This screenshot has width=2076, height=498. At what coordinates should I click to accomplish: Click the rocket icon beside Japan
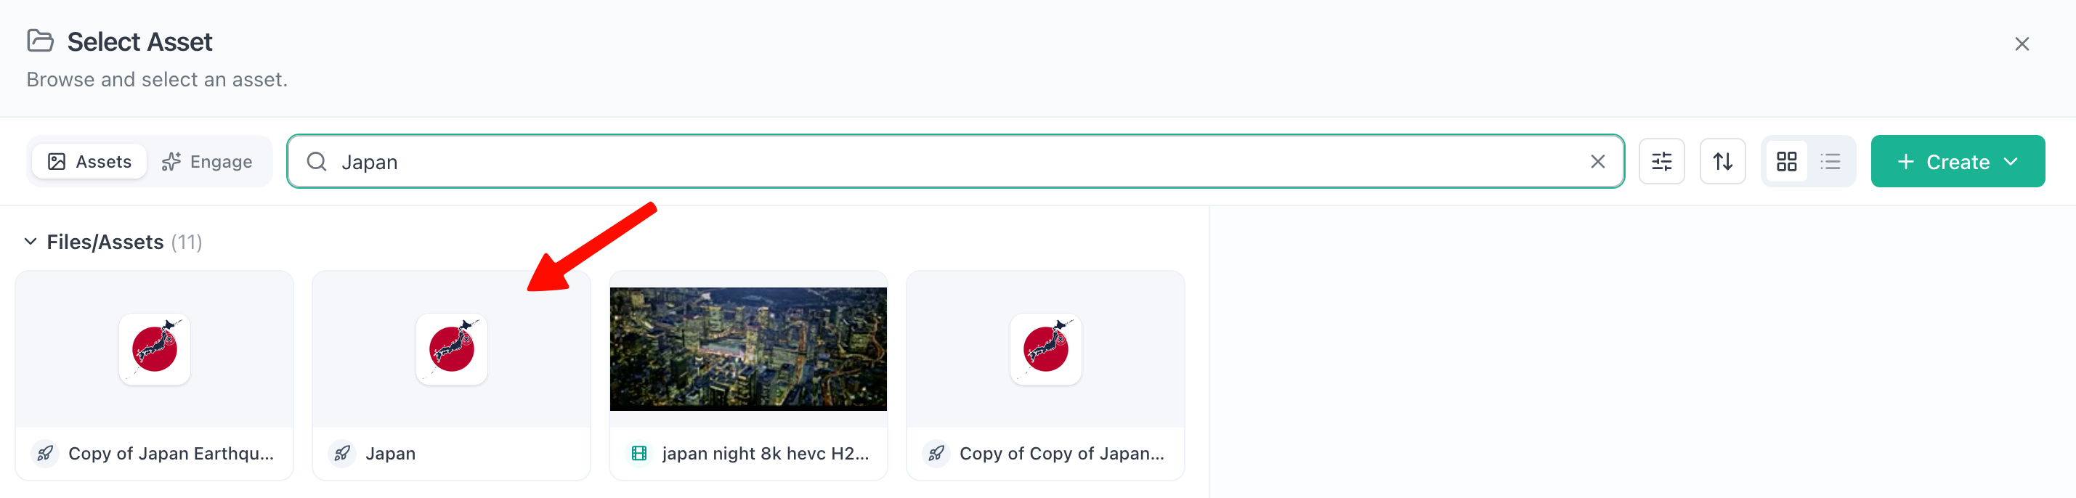click(341, 453)
